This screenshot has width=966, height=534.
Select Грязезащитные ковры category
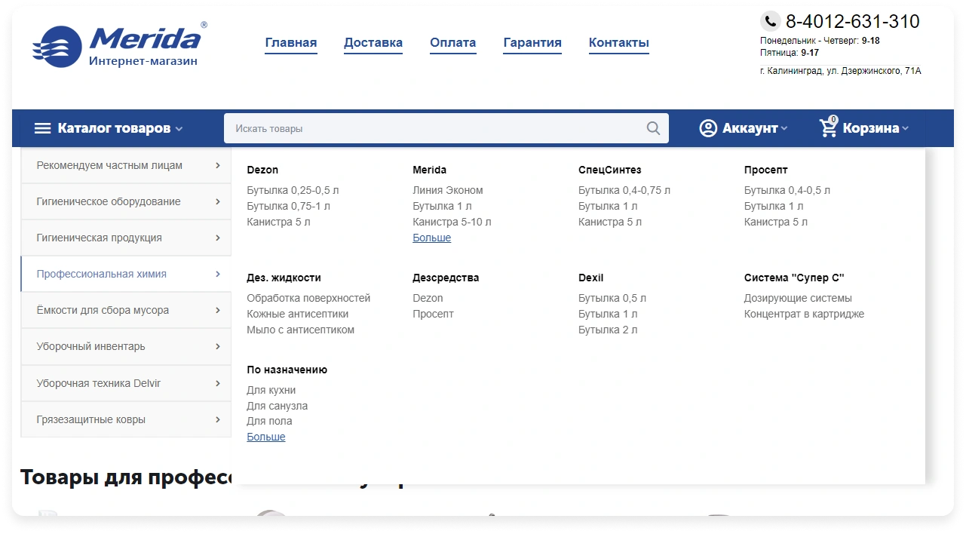click(126, 419)
